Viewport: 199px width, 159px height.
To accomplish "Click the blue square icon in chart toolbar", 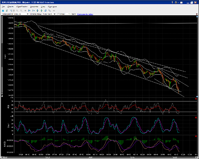I will click(x=3, y=10).
